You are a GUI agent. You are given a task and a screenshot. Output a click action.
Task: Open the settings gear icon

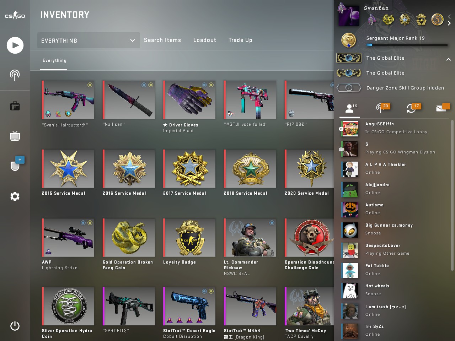15,196
